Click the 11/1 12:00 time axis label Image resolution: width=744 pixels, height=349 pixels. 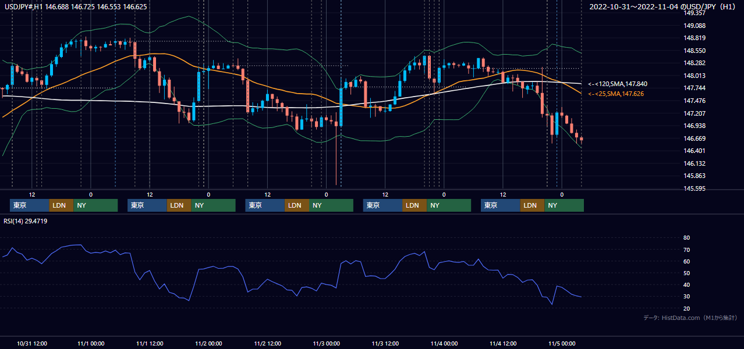tap(150, 343)
